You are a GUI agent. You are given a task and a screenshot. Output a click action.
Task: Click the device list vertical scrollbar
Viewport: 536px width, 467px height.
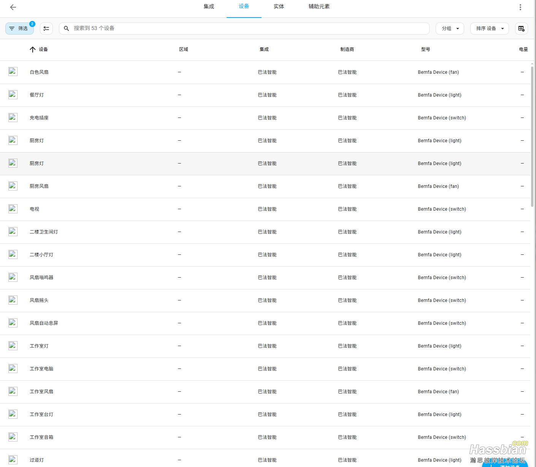532,137
